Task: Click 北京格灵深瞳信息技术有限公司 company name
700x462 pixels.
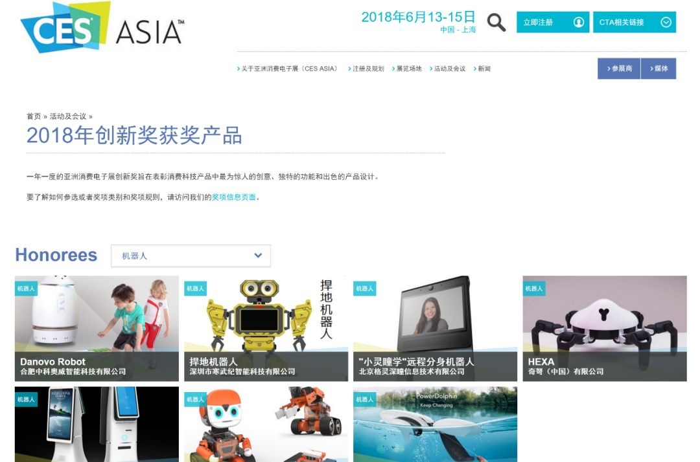Action: (x=412, y=371)
